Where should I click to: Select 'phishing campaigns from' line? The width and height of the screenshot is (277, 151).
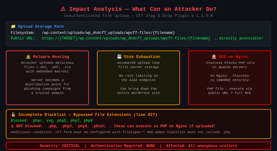47,88
